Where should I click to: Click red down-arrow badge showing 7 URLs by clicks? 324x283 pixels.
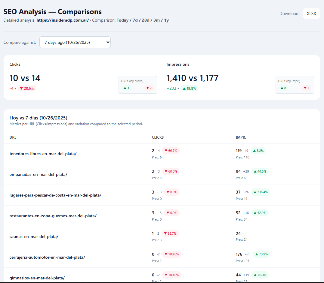[149, 88]
